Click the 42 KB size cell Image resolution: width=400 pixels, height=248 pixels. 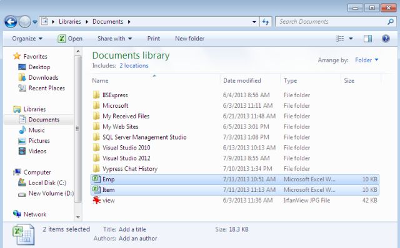click(x=369, y=201)
